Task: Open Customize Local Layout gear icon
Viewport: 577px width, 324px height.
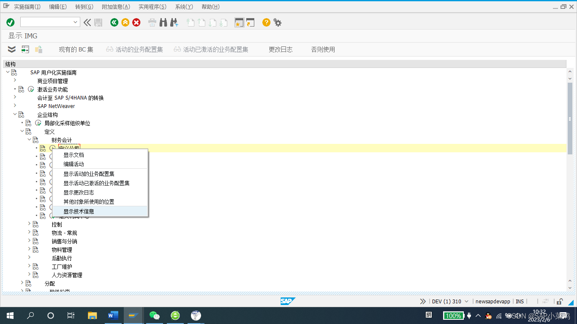Action: [x=277, y=22]
